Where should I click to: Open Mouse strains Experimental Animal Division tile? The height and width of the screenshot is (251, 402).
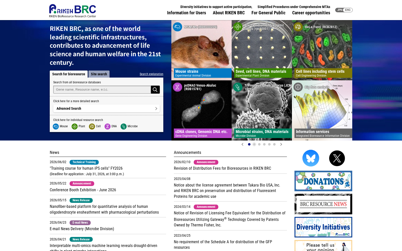click(202, 50)
